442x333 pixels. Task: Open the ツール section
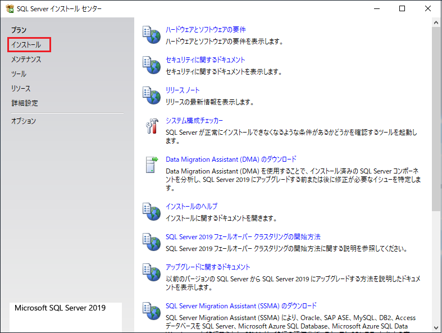(x=19, y=74)
